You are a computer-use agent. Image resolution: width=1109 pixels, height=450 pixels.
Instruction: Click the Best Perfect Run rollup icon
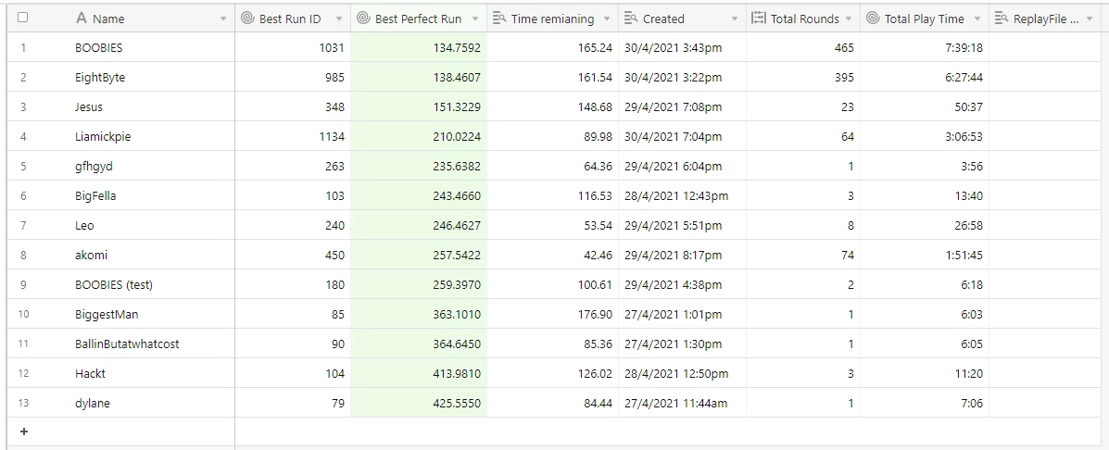(x=363, y=19)
